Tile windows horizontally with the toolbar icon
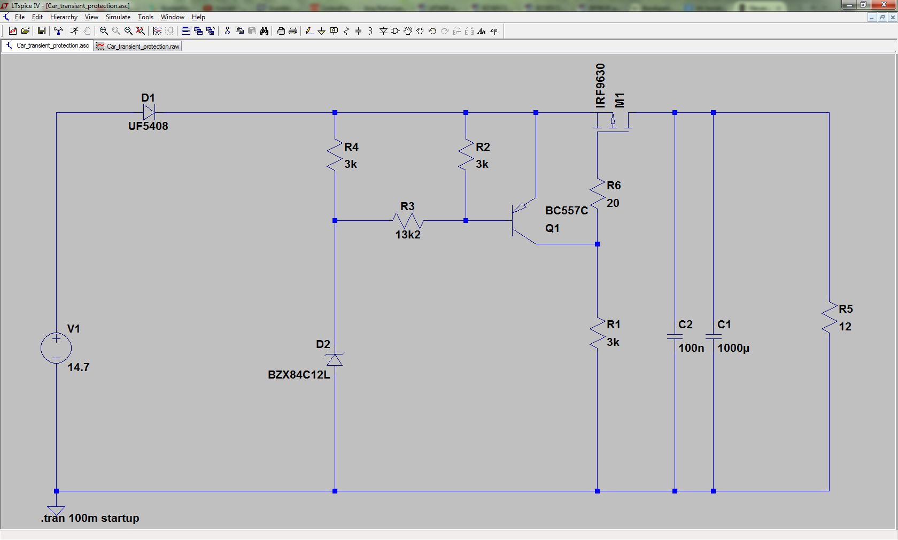Image resolution: width=898 pixels, height=540 pixels. coord(186,31)
